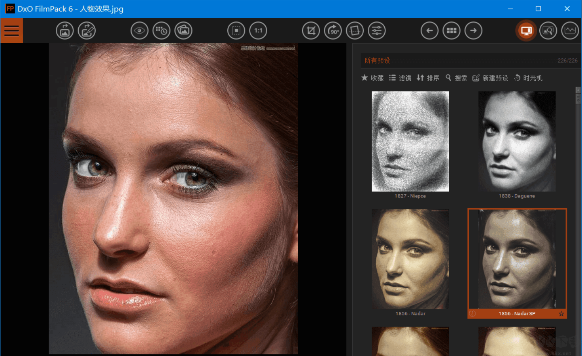Create a preset with 新建预设
Screen dimensions: 582x356
pos(490,78)
